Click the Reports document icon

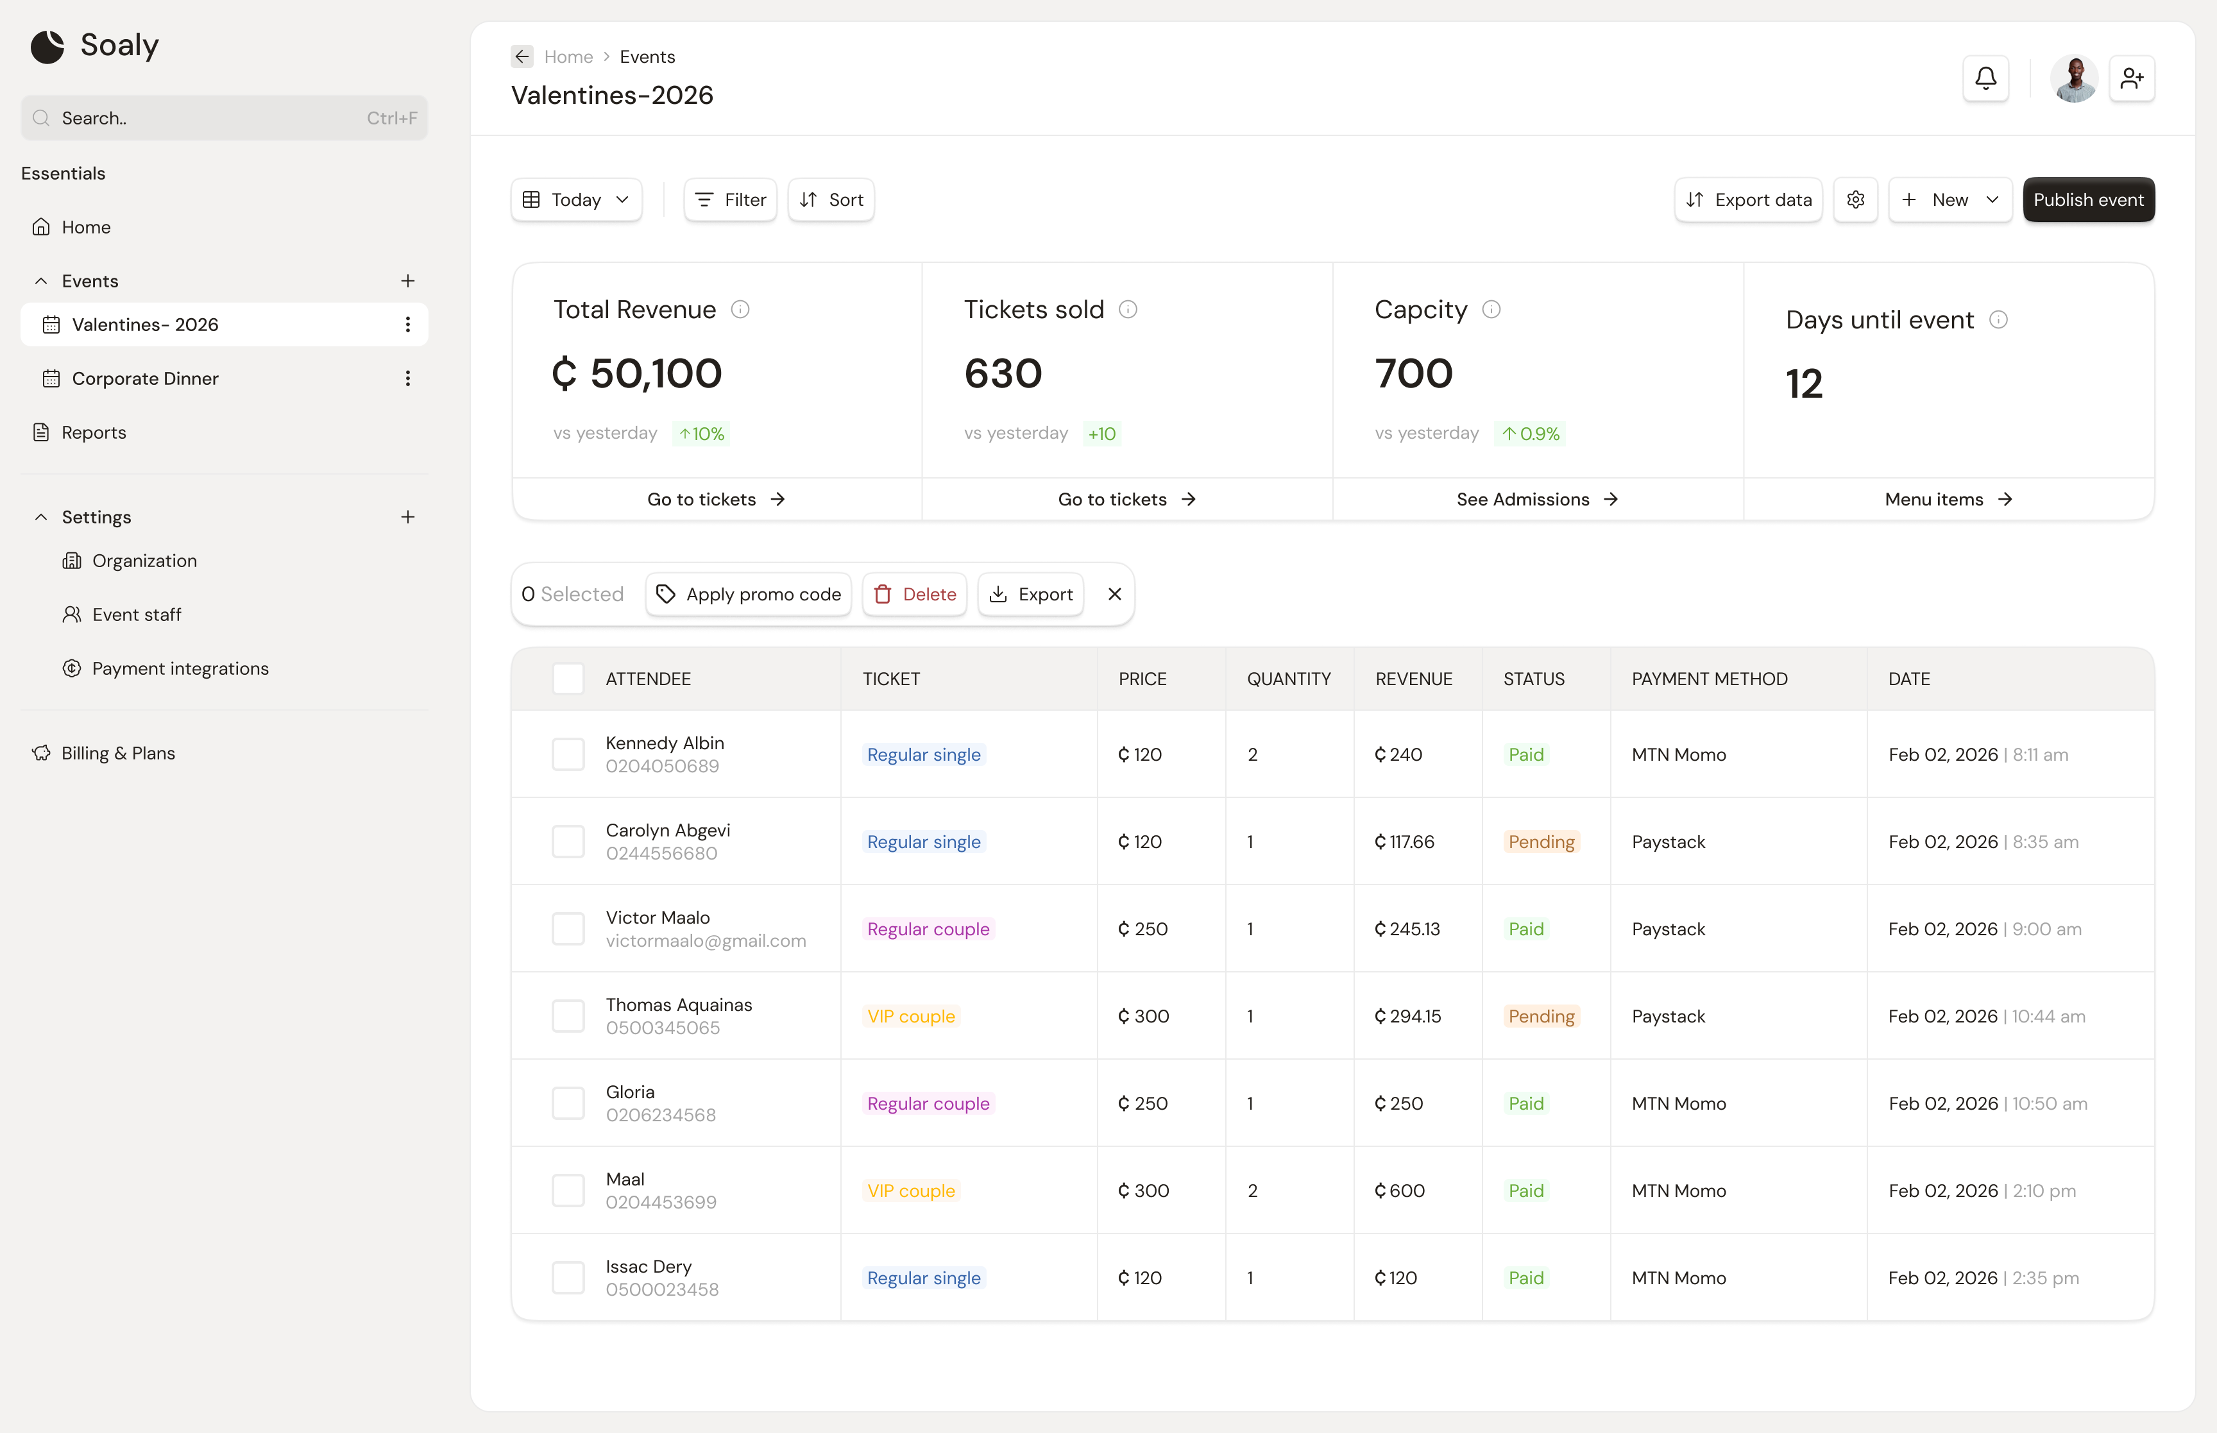point(41,433)
